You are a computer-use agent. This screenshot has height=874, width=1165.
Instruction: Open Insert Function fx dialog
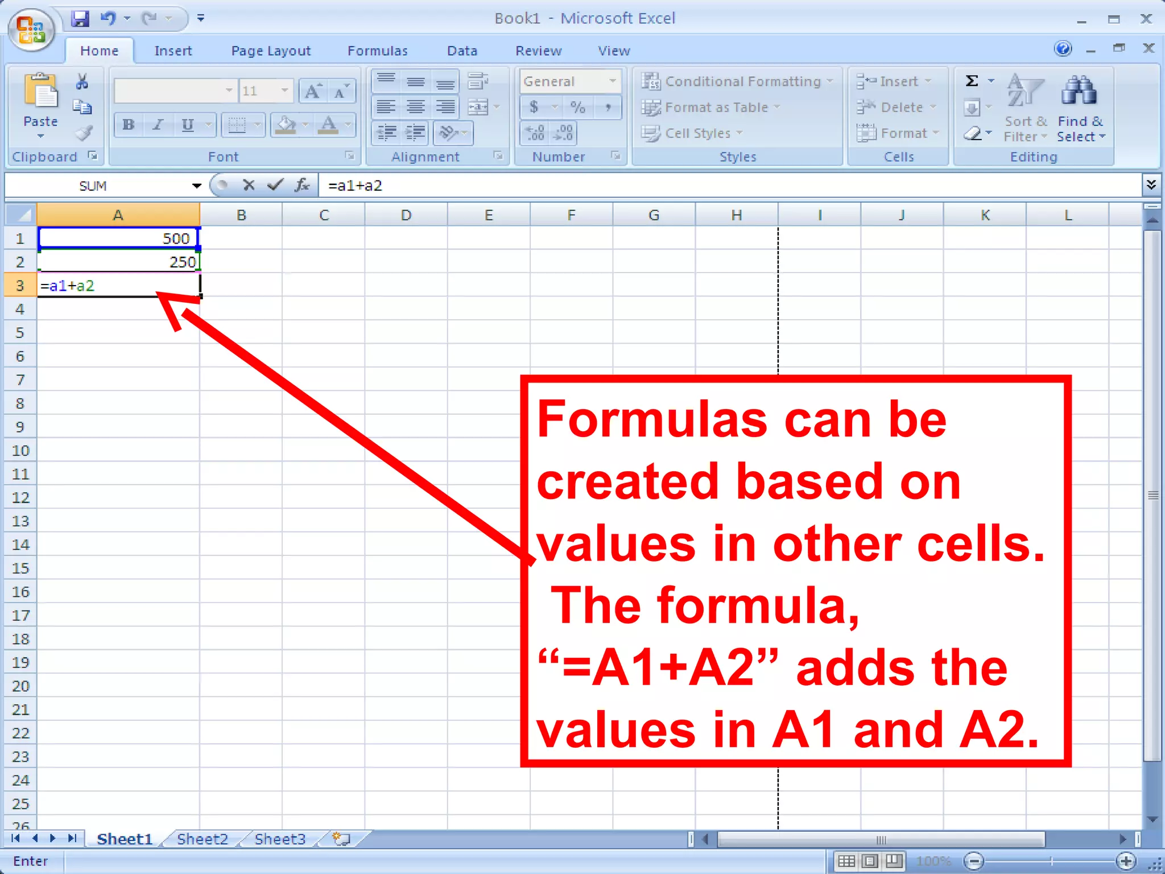click(302, 185)
